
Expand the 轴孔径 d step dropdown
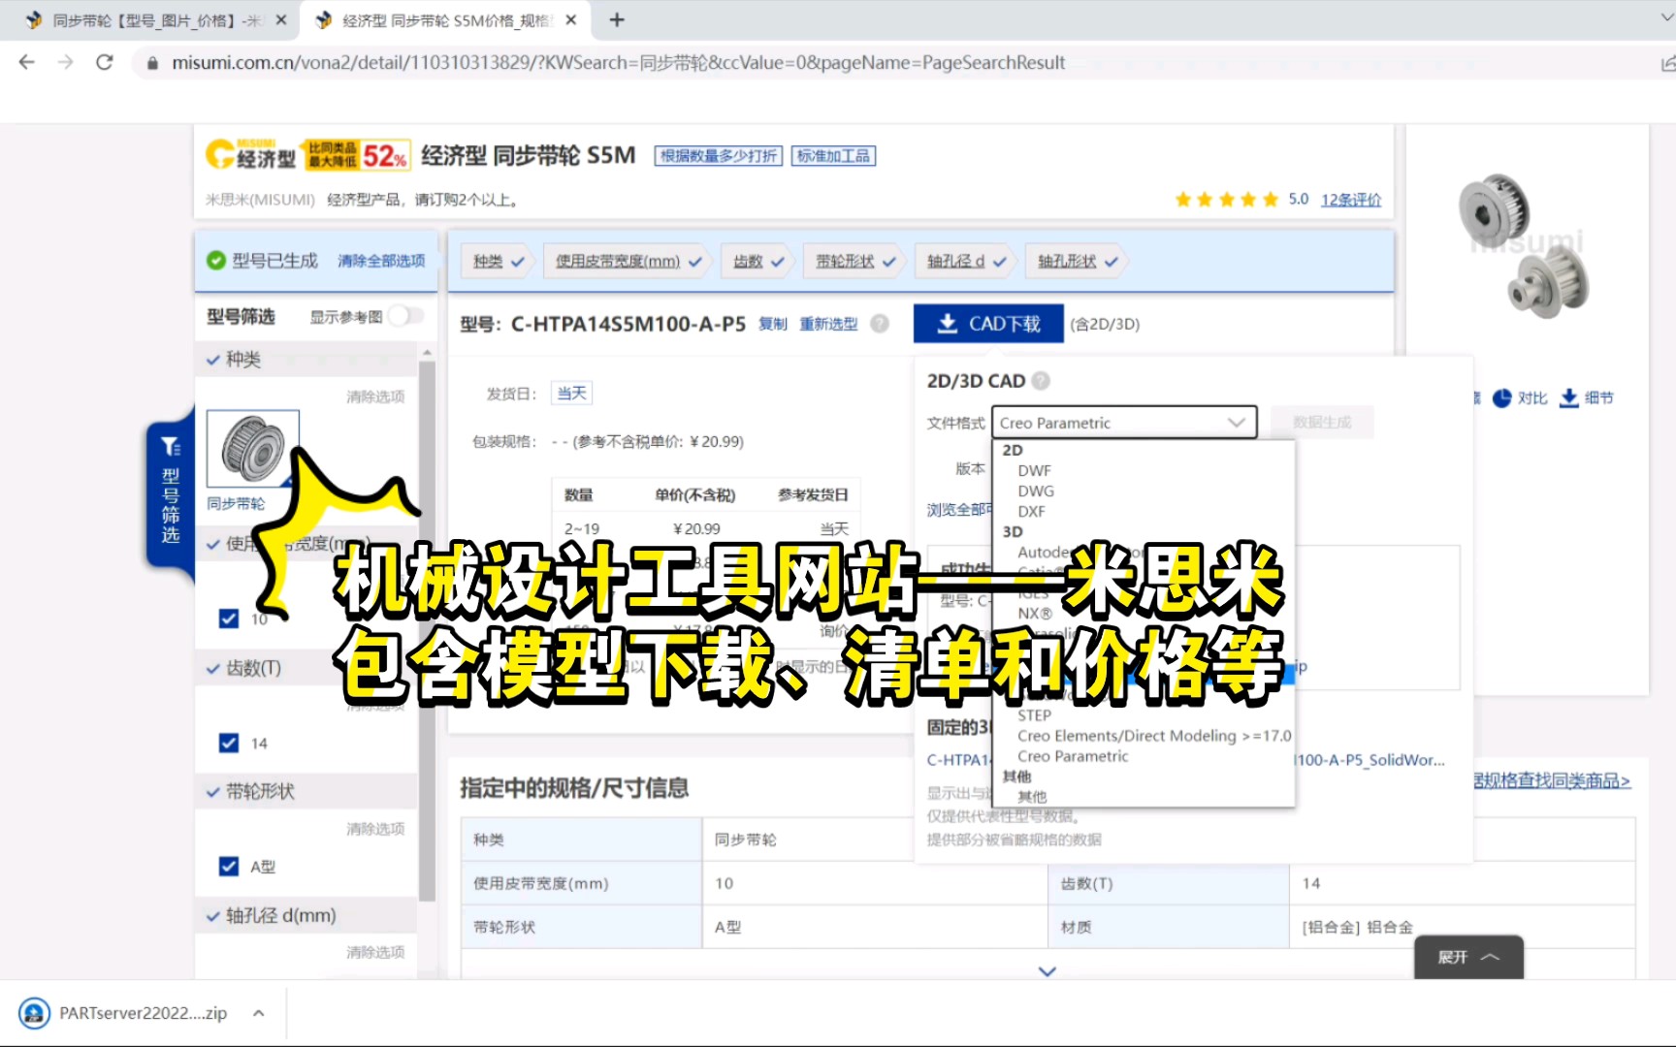pos(966,262)
